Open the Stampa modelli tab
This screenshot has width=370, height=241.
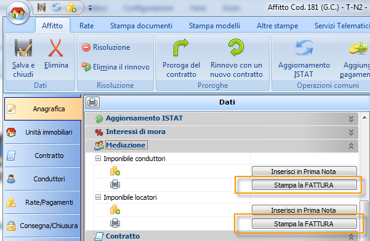click(x=214, y=25)
